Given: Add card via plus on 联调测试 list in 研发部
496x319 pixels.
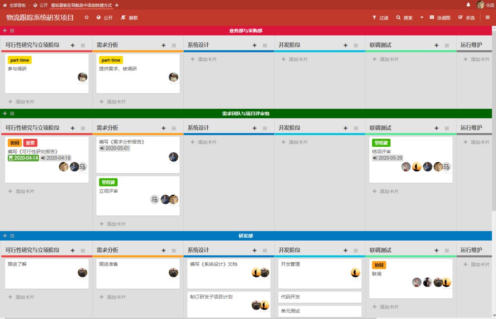Looking at the screenshot, I should coord(436,251).
